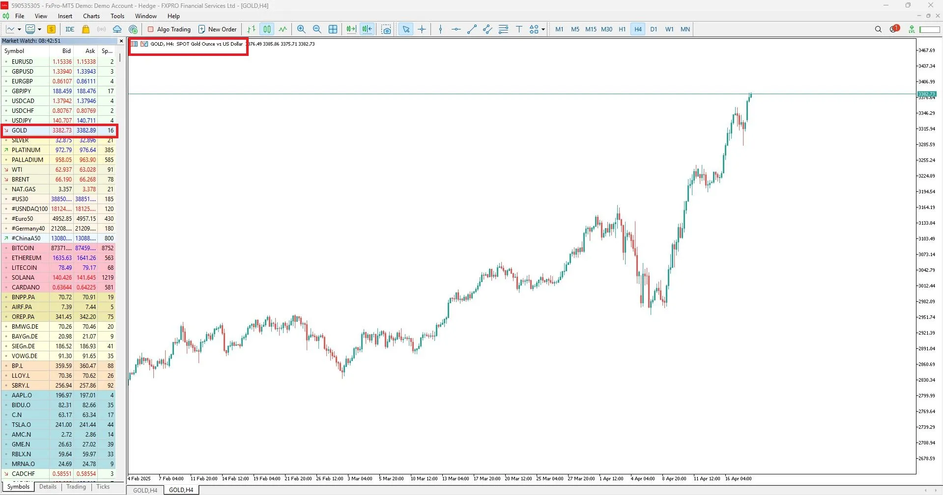
Task: Open the Charts menu
Action: coord(91,16)
